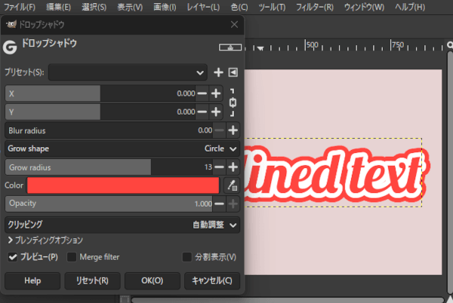Increase X offset with plus button
This screenshot has width=453, height=303.
click(x=216, y=93)
